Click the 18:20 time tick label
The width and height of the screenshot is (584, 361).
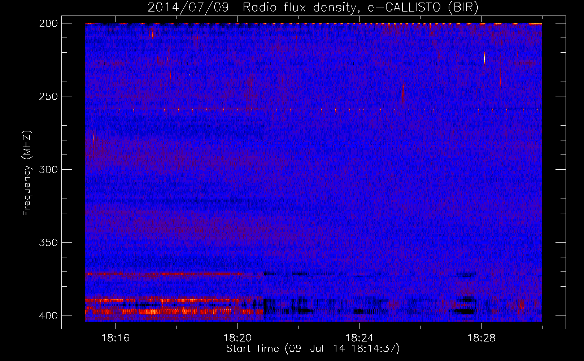coord(237,338)
